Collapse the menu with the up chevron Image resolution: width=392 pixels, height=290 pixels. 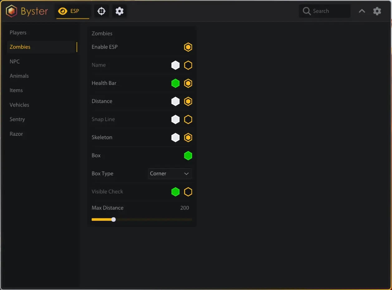coord(362,11)
